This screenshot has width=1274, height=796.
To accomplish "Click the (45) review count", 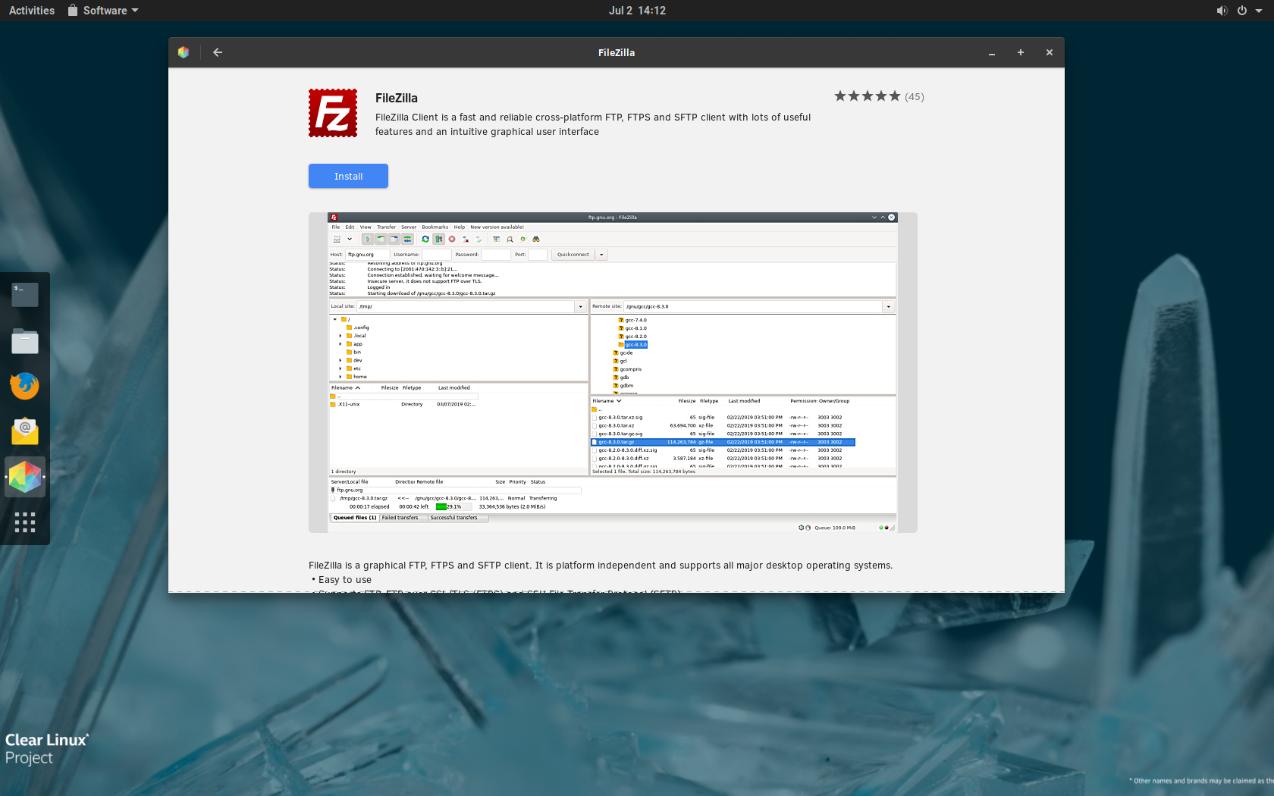I will pos(915,97).
